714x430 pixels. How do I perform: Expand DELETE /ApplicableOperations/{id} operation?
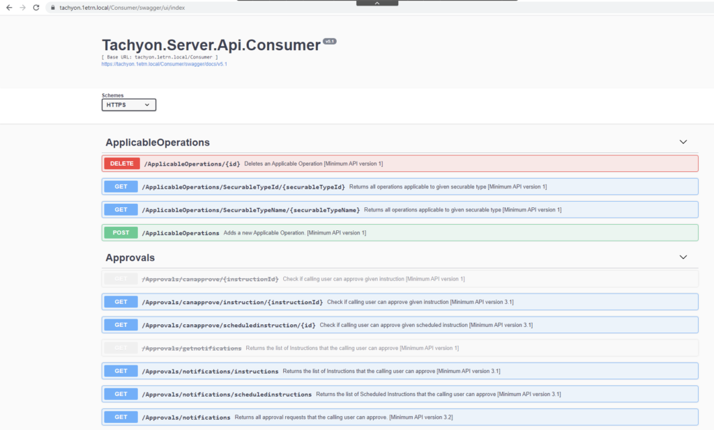pos(400,164)
